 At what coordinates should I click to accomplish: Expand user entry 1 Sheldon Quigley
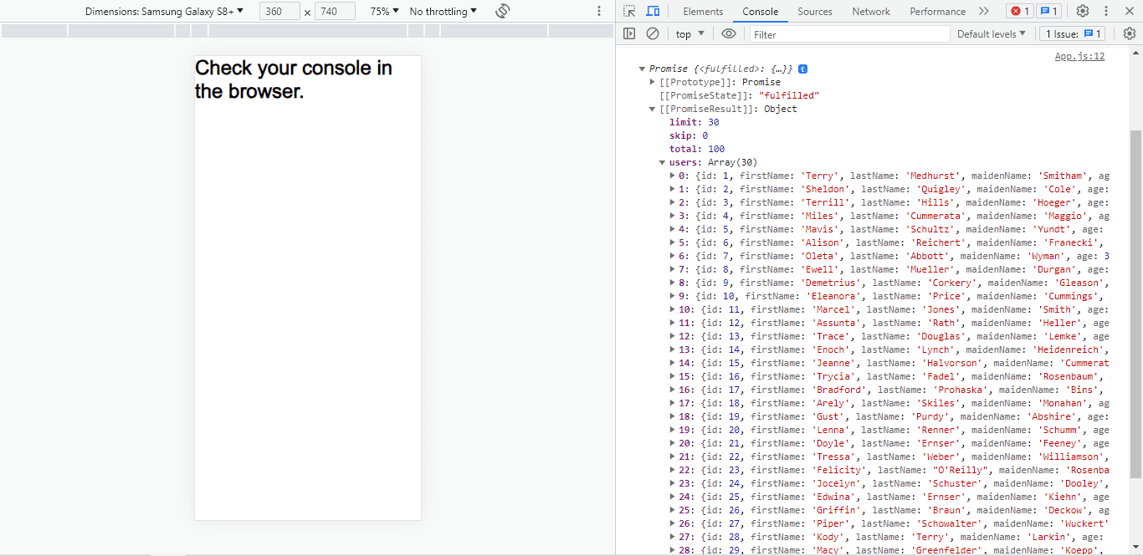(673, 189)
